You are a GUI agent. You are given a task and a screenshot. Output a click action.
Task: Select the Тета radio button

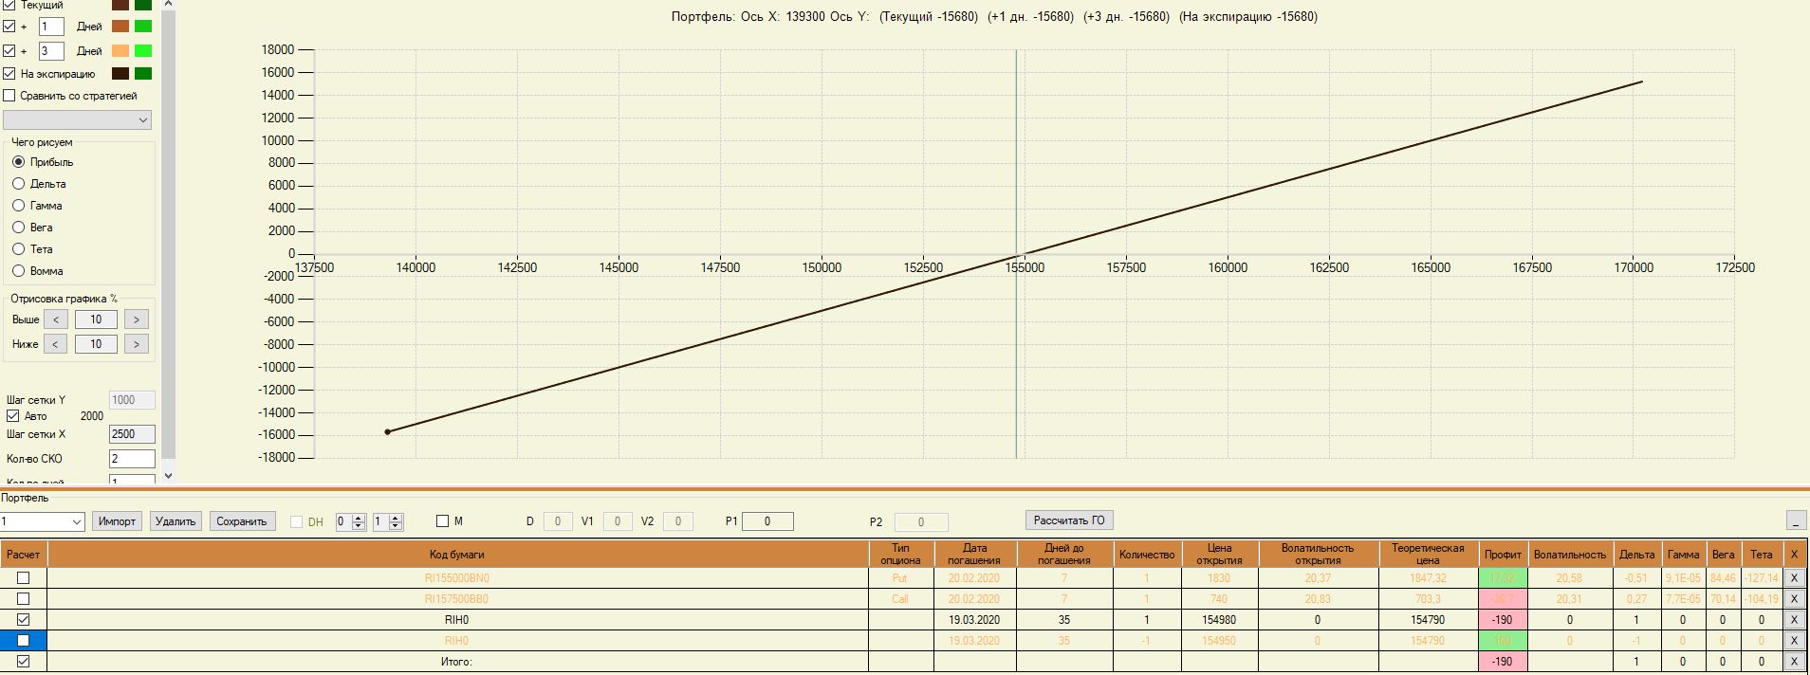(18, 249)
